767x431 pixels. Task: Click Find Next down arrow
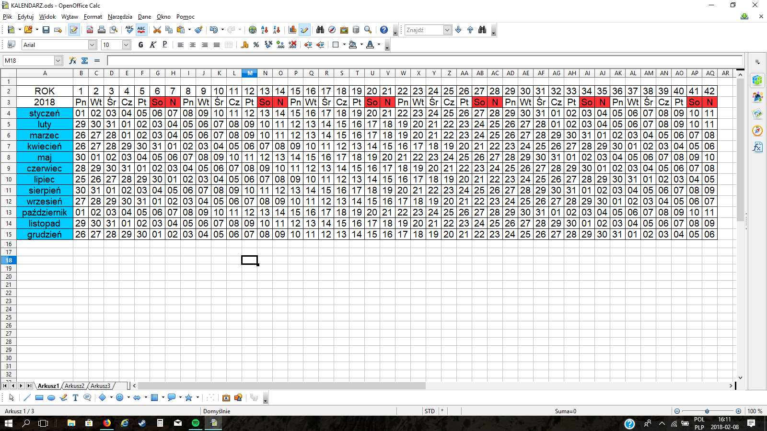click(458, 30)
